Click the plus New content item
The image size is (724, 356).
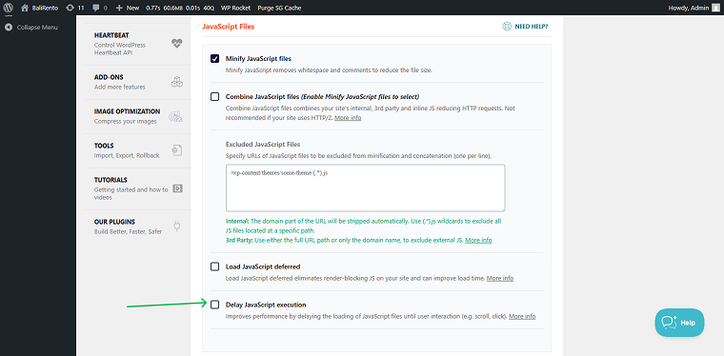point(128,8)
